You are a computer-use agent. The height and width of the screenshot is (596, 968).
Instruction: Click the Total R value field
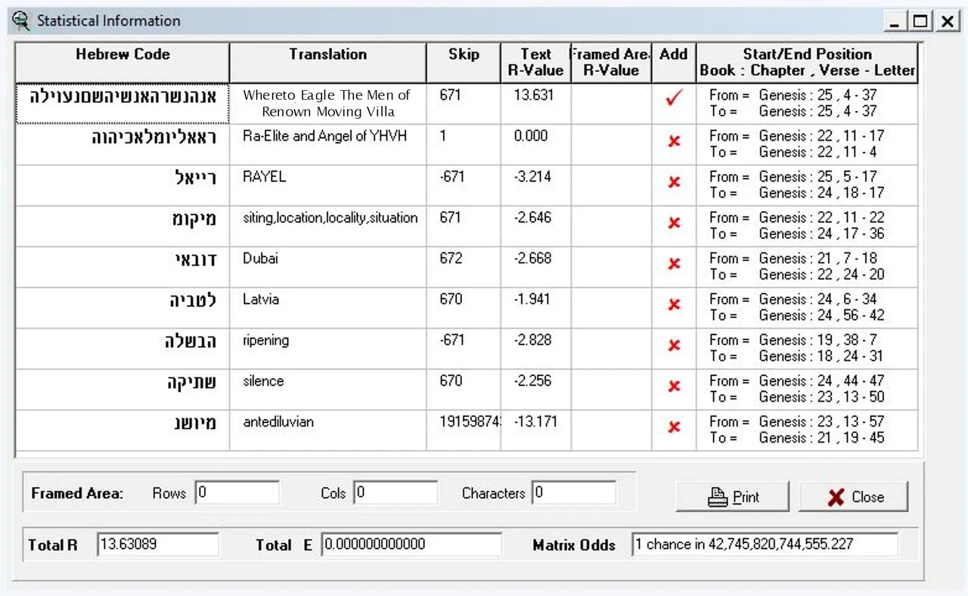(158, 545)
